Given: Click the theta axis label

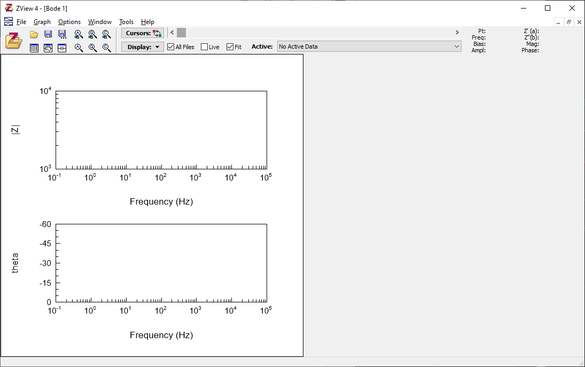Looking at the screenshot, I should click(15, 263).
